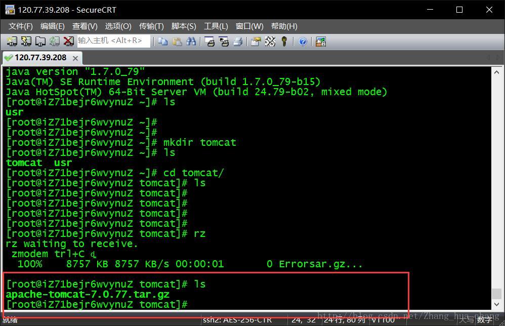This screenshot has height=326, width=505.
Task: Click the green connected checkmark on tab
Action: click(x=9, y=58)
